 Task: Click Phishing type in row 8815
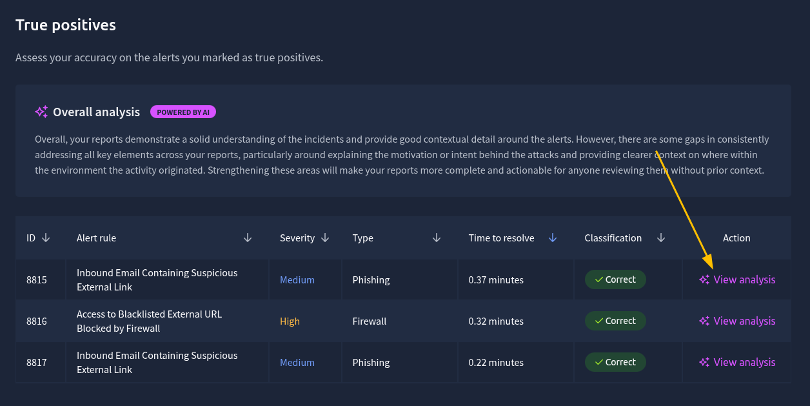[x=371, y=279]
